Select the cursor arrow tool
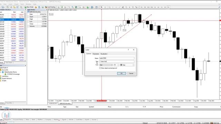221x124 pixels. tap(102, 7)
